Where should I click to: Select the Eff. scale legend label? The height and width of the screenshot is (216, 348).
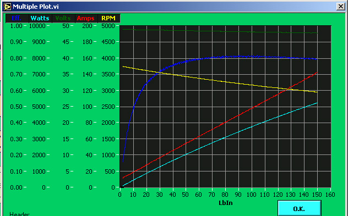point(17,18)
